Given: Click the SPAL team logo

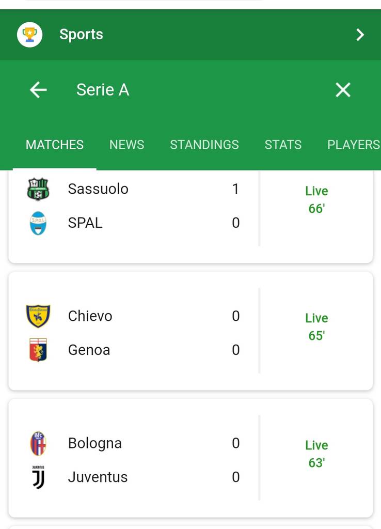Looking at the screenshot, I should pyautogui.click(x=38, y=223).
